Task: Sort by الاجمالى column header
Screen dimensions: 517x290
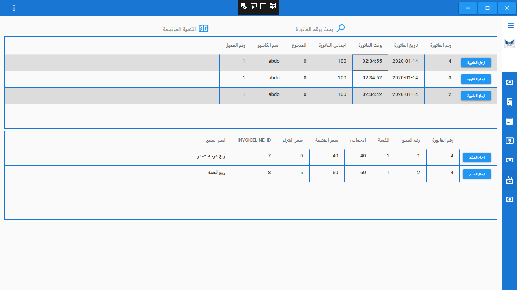Action: click(x=358, y=140)
